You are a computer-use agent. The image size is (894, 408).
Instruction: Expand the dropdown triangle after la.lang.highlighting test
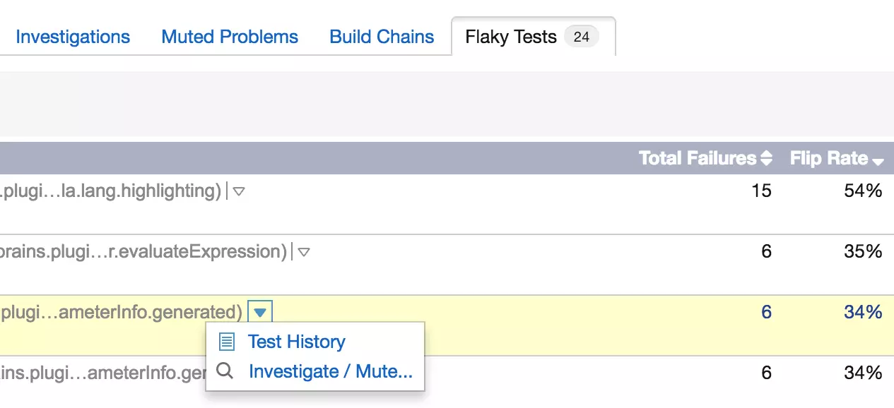(x=239, y=191)
